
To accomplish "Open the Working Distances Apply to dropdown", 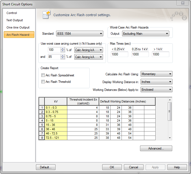I will pyautogui.click(x=156, y=90).
